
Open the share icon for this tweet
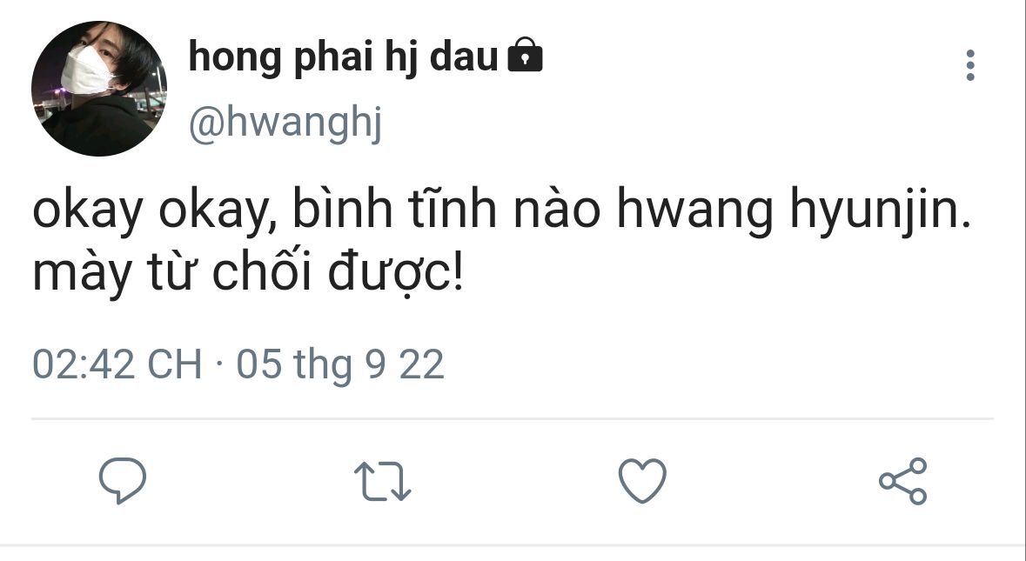pyautogui.click(x=903, y=481)
